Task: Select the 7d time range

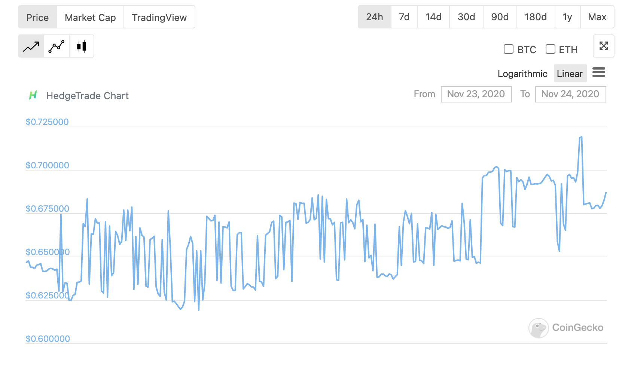Action: pos(404,17)
